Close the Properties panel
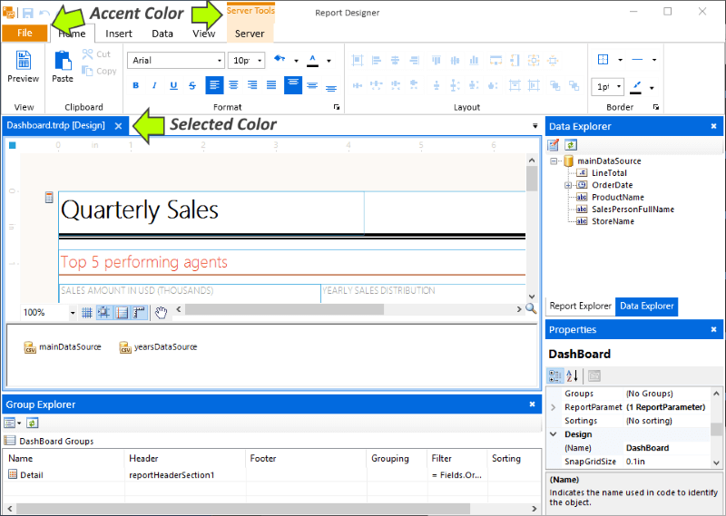 coord(713,329)
